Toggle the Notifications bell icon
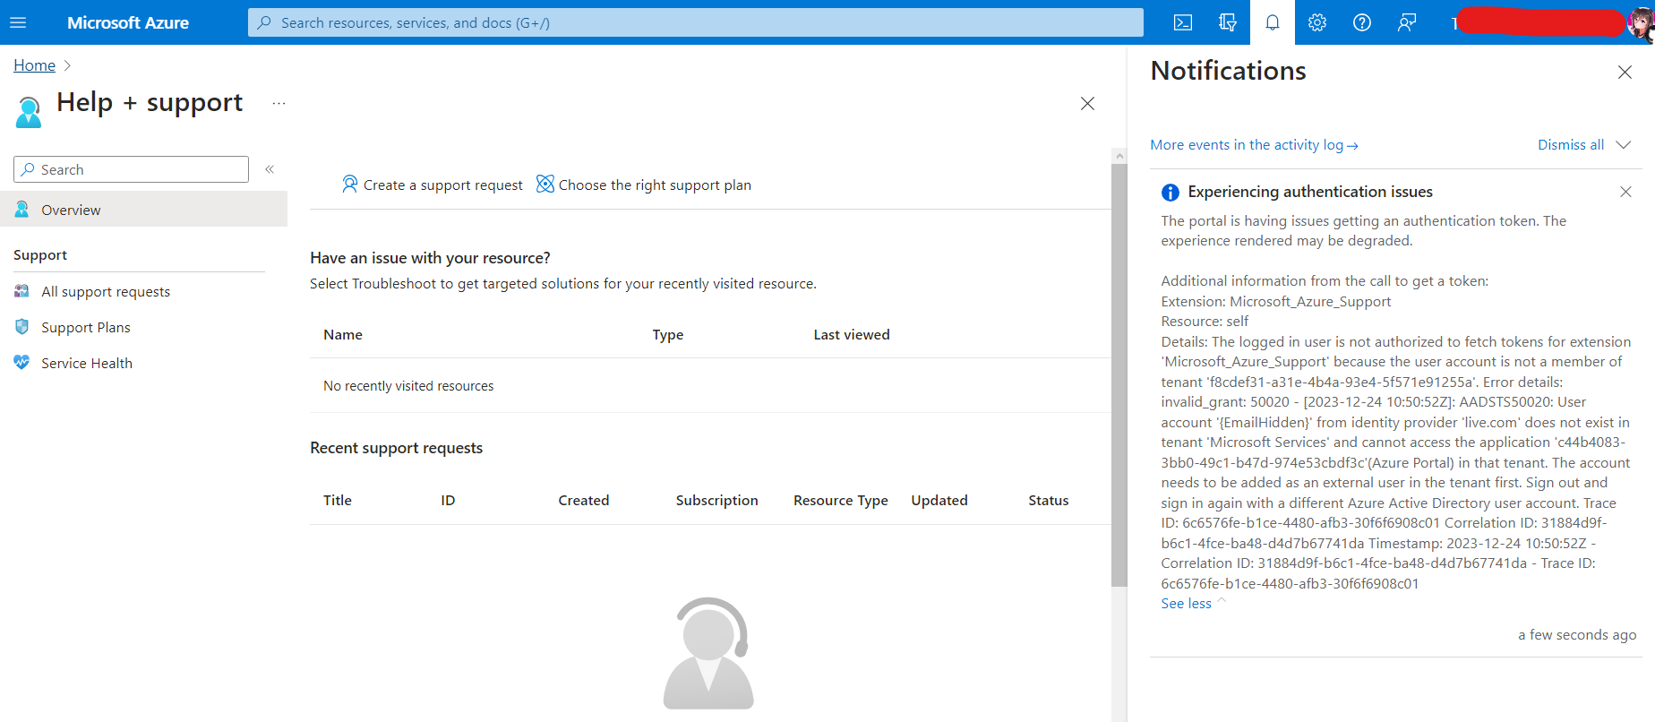The width and height of the screenshot is (1655, 722). 1273,22
